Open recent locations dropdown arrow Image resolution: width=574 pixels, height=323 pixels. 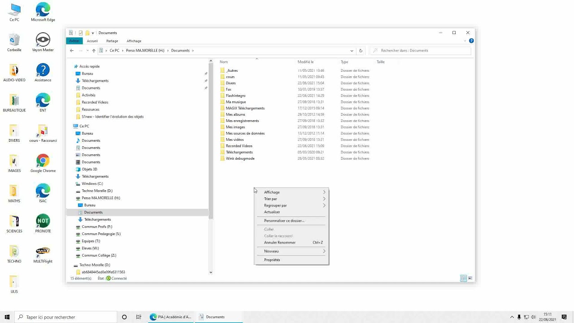tap(87, 51)
